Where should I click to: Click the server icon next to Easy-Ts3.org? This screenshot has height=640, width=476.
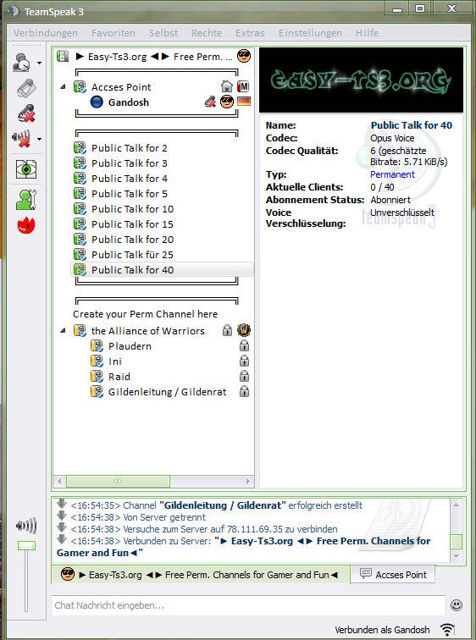(63, 56)
